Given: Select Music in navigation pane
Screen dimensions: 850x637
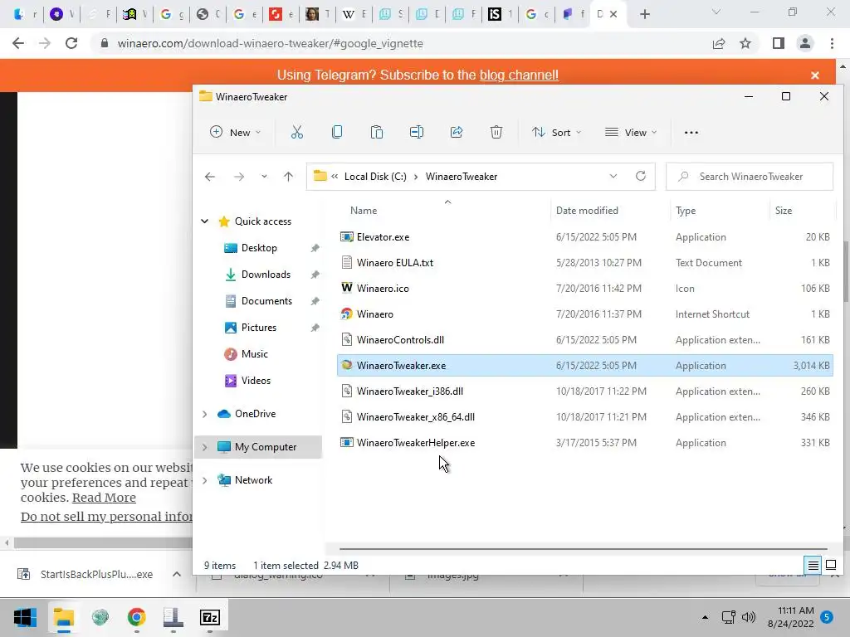Looking at the screenshot, I should (254, 354).
